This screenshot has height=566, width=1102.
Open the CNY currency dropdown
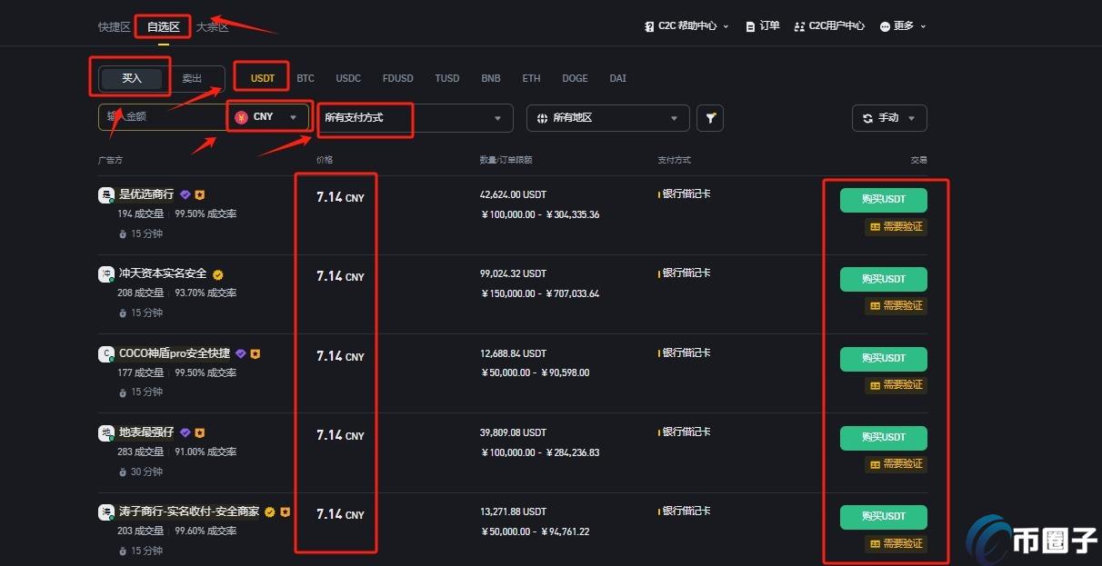coord(267,117)
